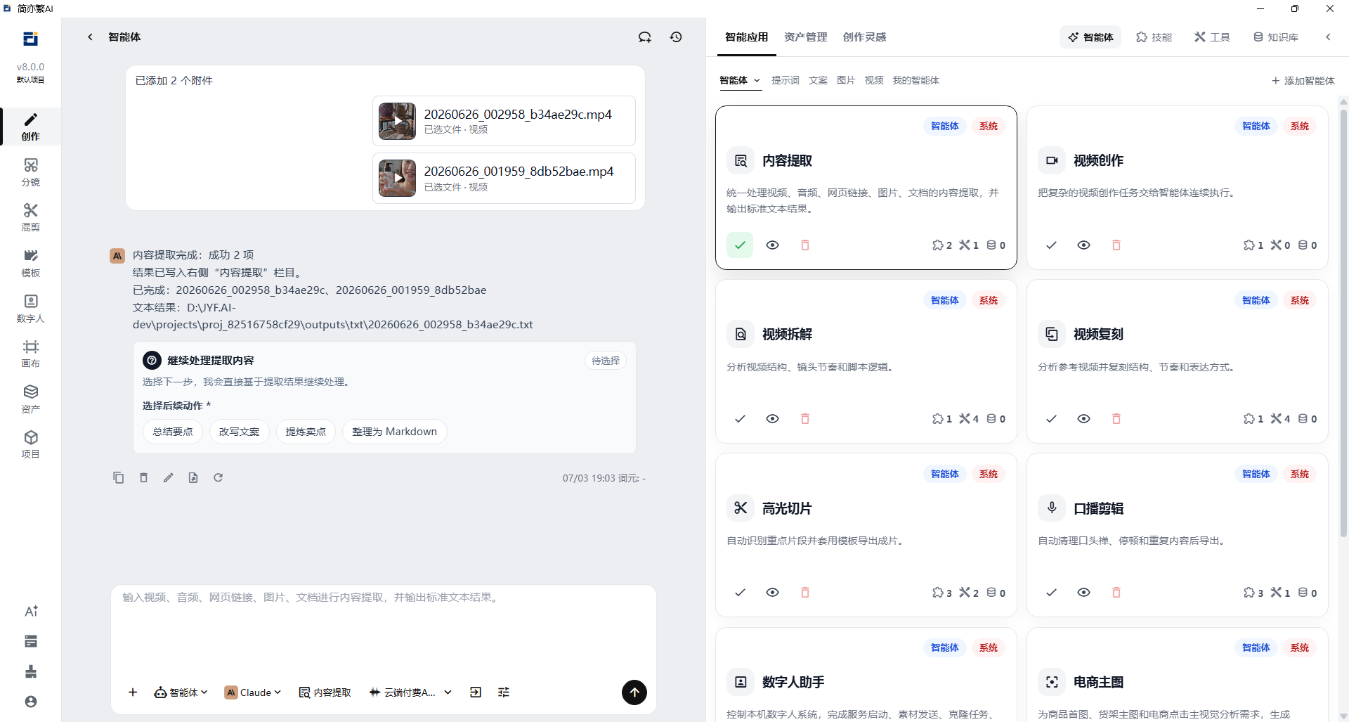This screenshot has width=1349, height=722.
Task: Open chat history clock icon
Action: 676,37
